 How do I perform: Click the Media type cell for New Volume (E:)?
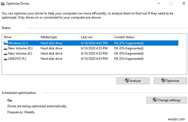tap(52, 53)
